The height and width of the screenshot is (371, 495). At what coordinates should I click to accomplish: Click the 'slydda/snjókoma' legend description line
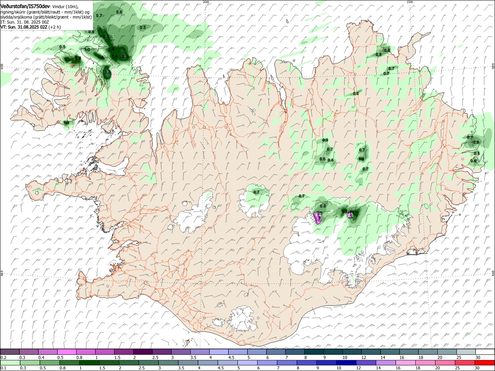[x=46, y=17]
